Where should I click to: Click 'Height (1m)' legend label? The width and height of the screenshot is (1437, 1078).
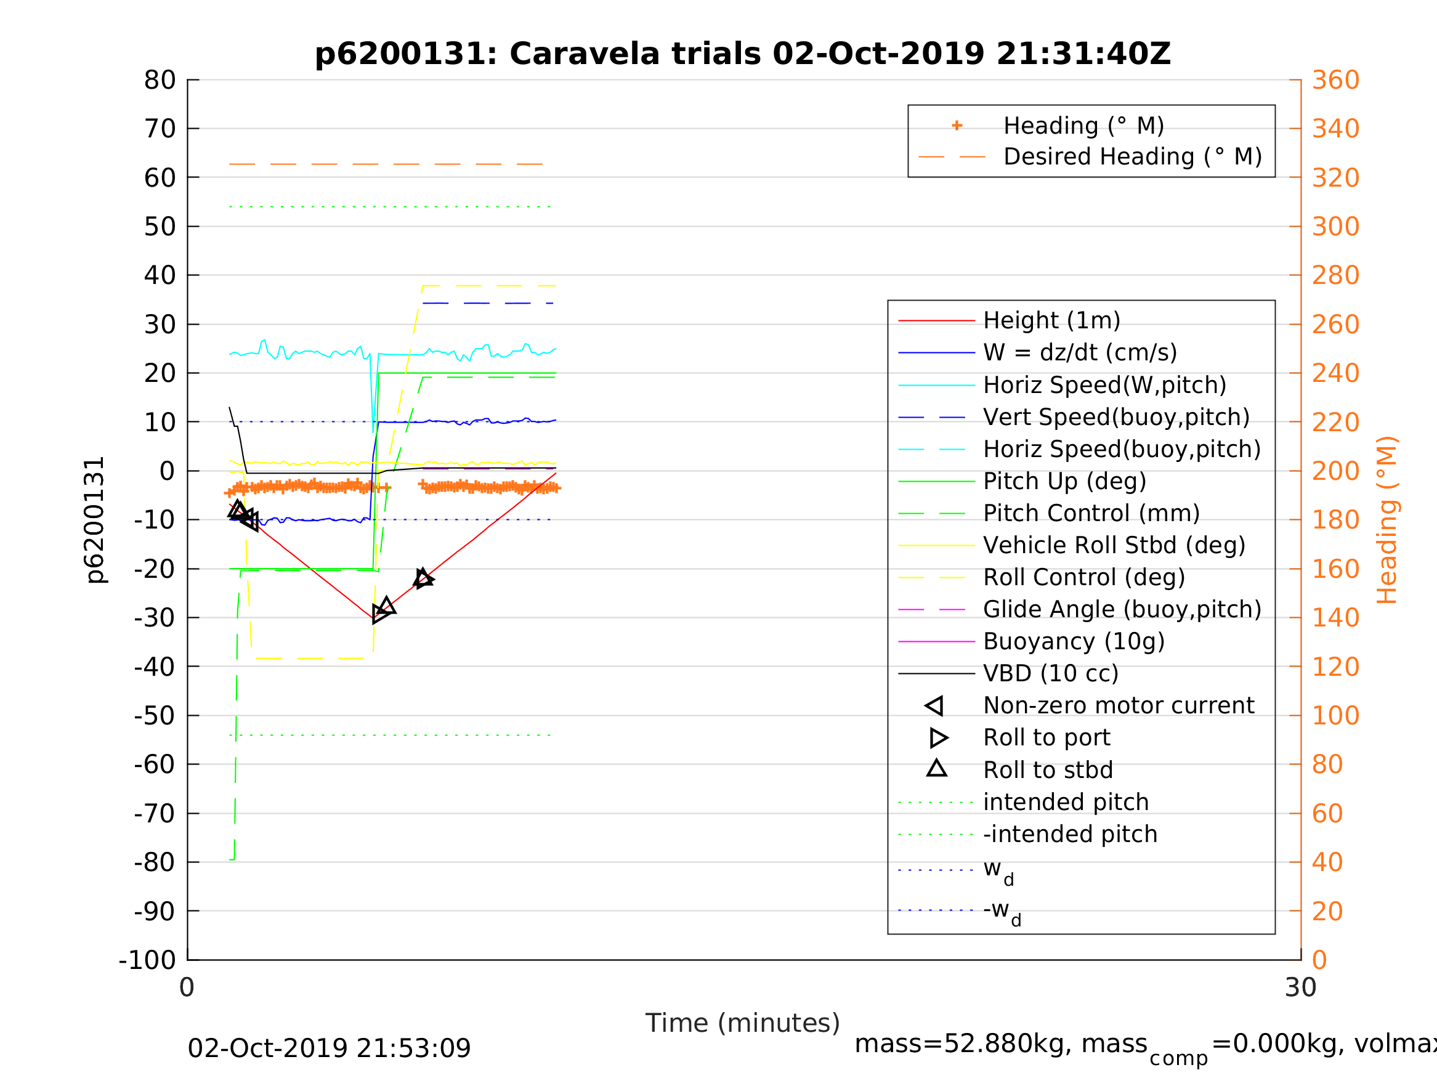tap(1052, 320)
